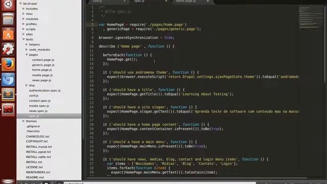
Task: Expand the modules folder
Action: (x=24, y=19)
